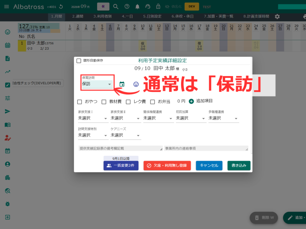Open the edit-note sidebar icon
The width and height of the screenshot is (306, 229).
click(x=7, y=85)
